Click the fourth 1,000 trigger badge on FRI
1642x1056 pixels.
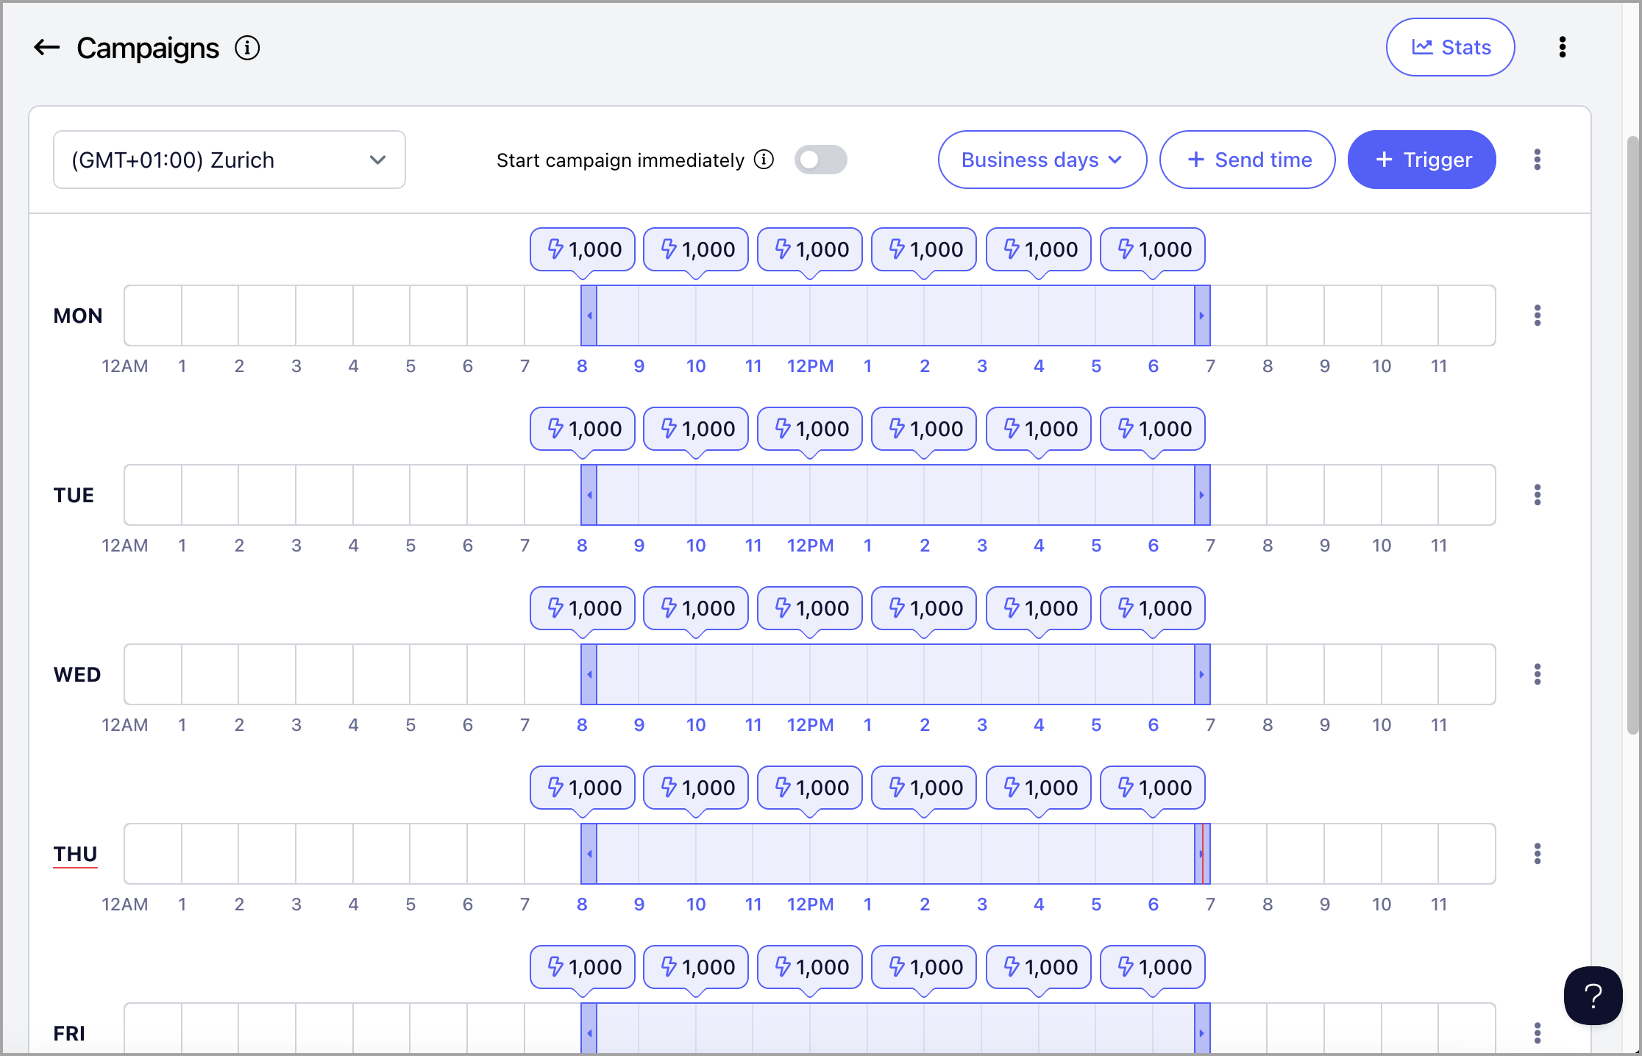coord(924,967)
